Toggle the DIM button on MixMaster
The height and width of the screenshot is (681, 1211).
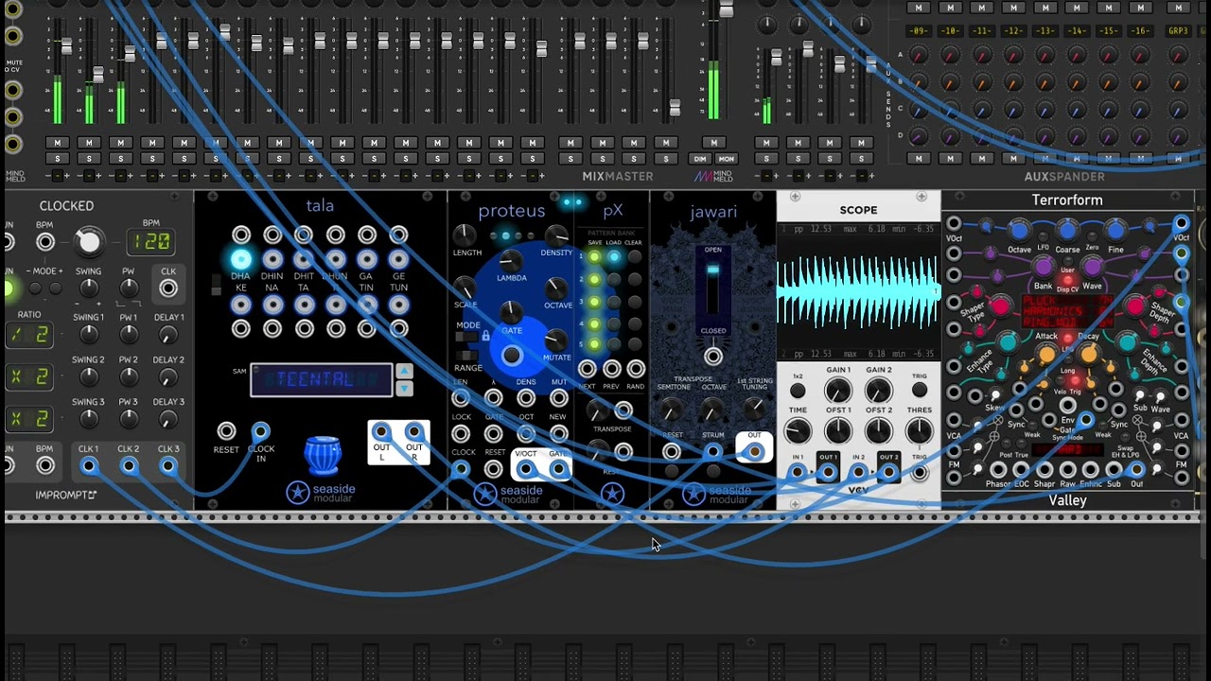700,158
